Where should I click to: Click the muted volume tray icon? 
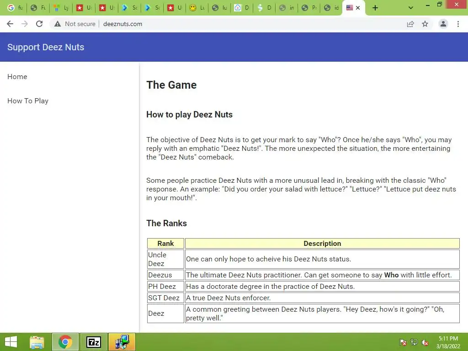tap(425, 342)
